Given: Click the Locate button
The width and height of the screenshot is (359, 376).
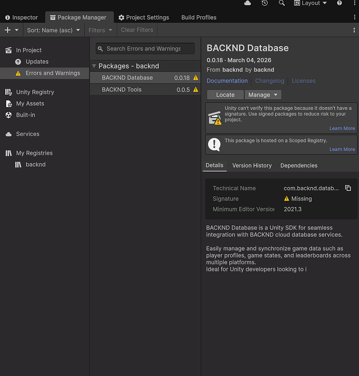Looking at the screenshot, I should tap(225, 95).
